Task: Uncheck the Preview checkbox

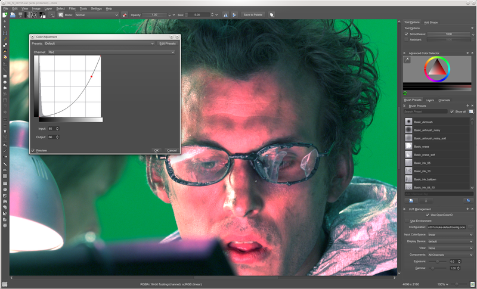Action: pyautogui.click(x=33, y=150)
